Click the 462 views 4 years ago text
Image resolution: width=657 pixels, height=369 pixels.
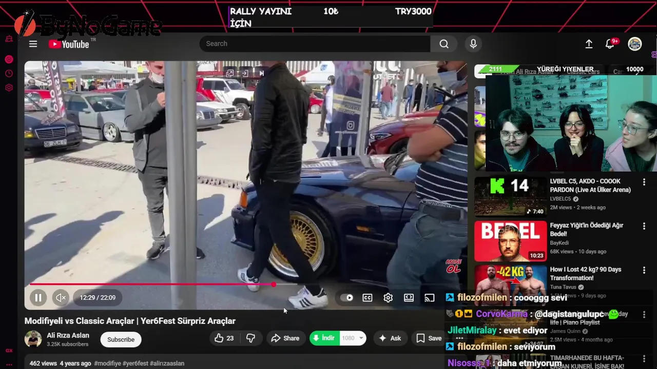tap(60, 363)
